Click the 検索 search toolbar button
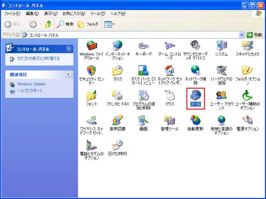 click(65, 24)
